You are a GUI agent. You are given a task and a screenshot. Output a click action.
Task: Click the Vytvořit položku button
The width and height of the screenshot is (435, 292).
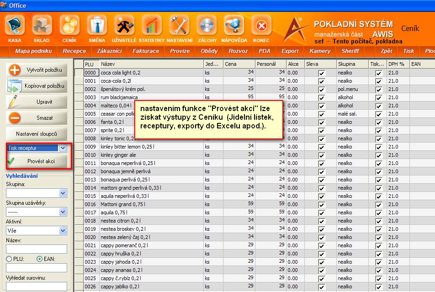[x=37, y=70]
